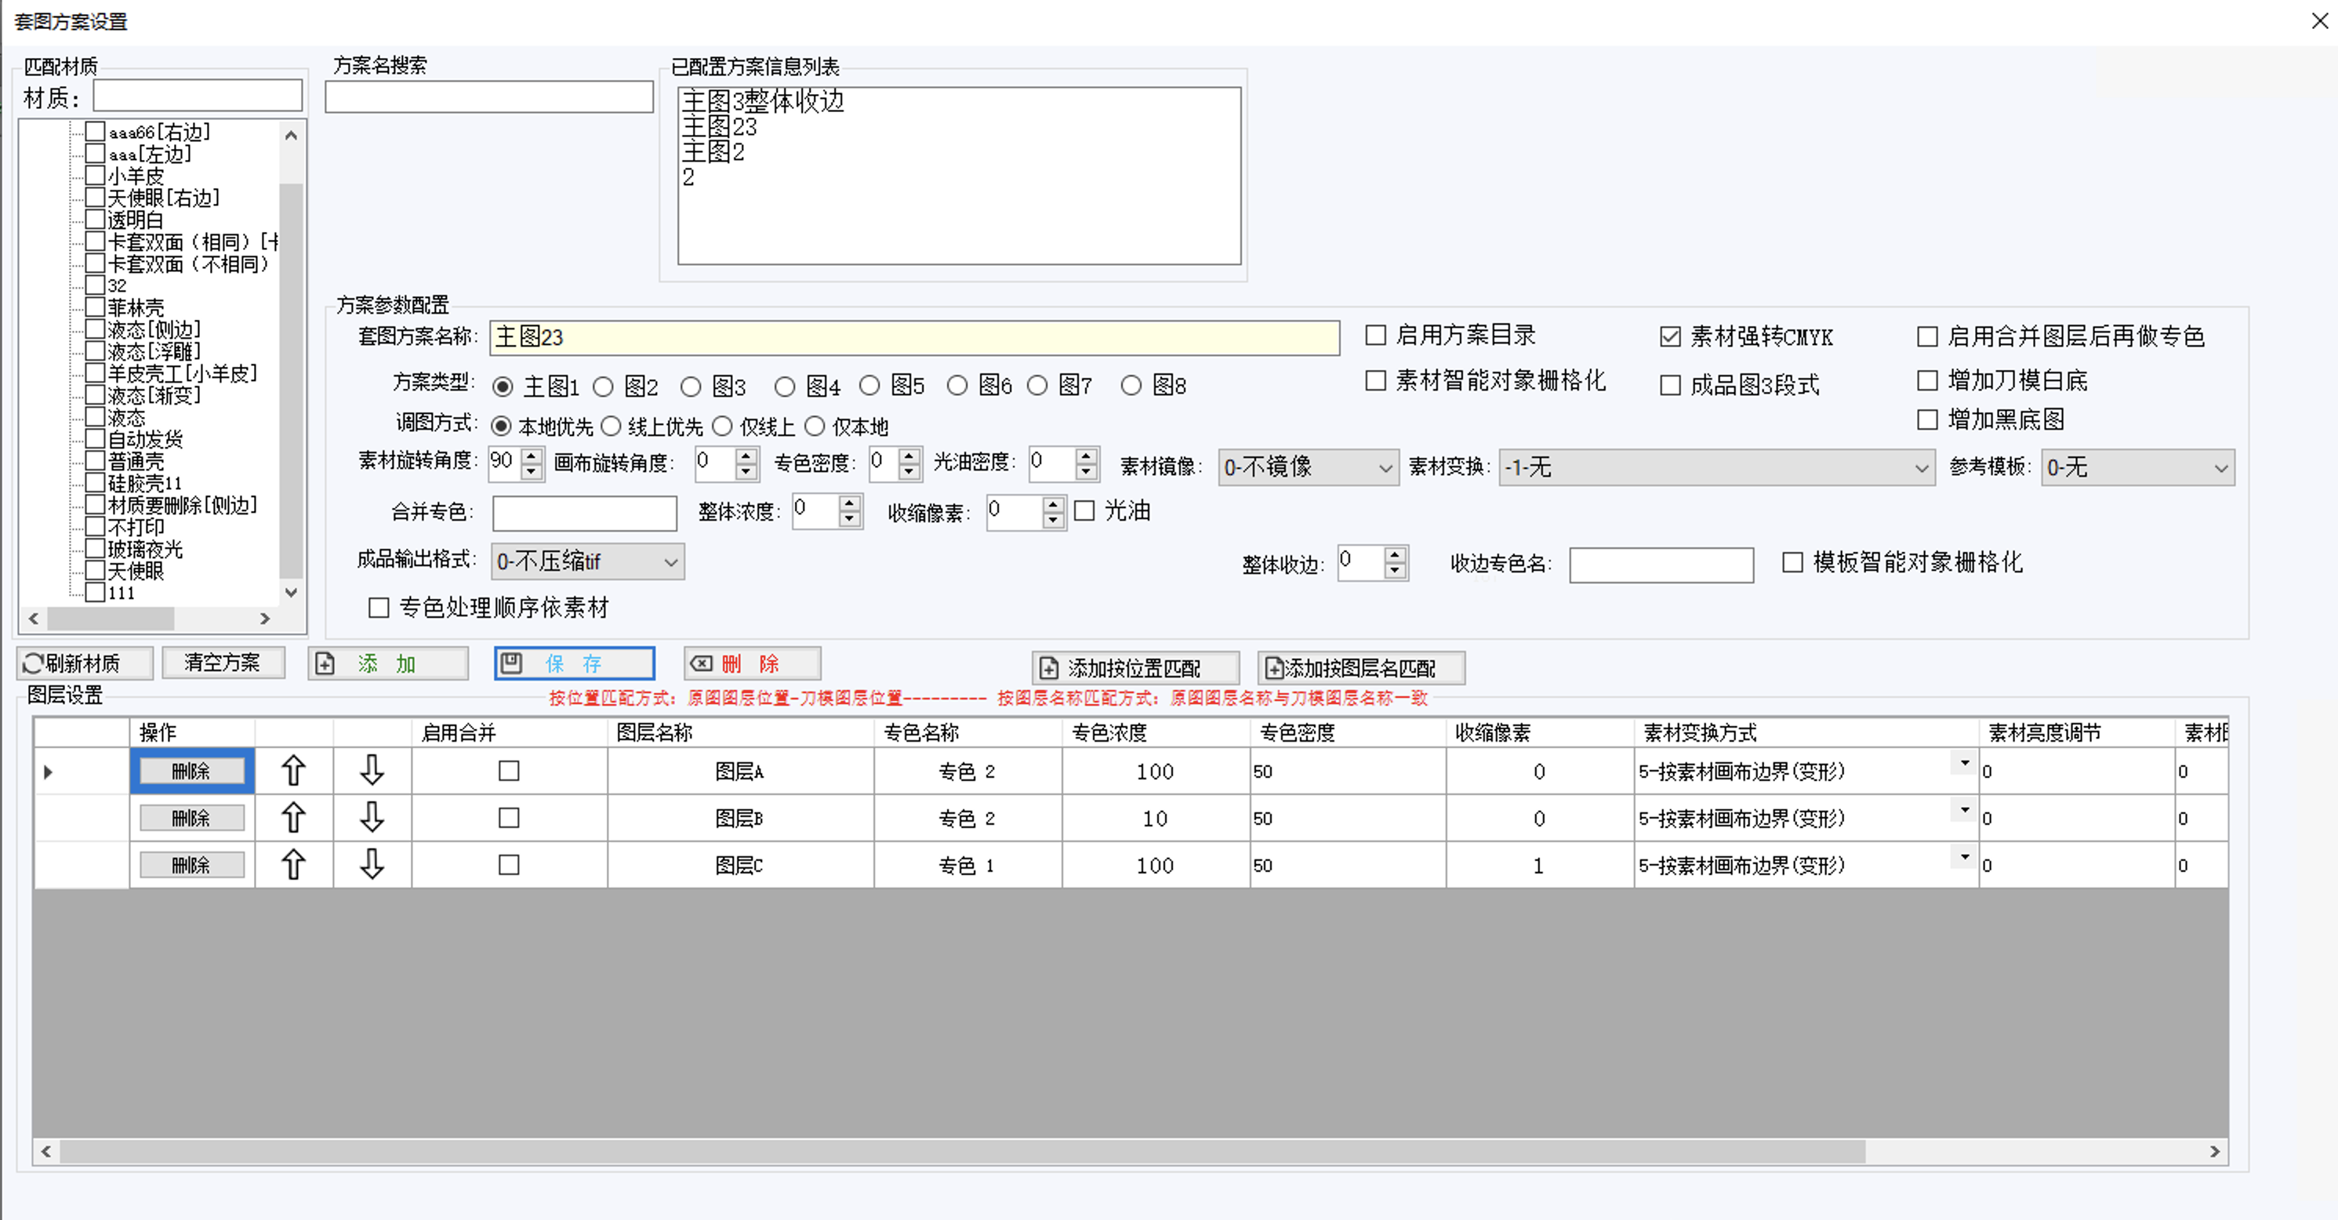Select 主图2 in configured schemes list

coord(713,151)
